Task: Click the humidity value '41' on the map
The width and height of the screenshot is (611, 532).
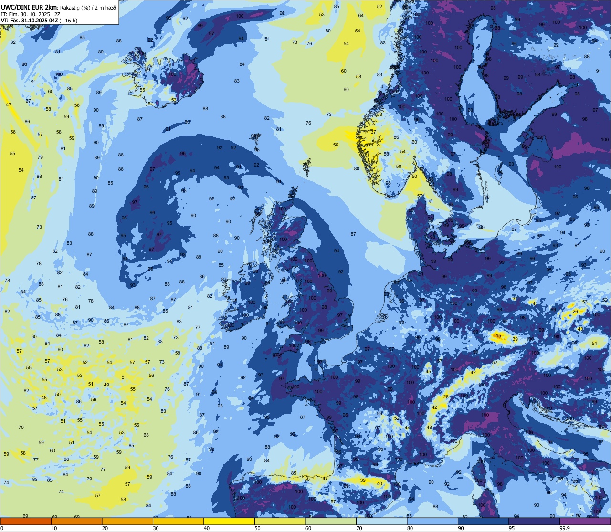Action: coord(535,303)
